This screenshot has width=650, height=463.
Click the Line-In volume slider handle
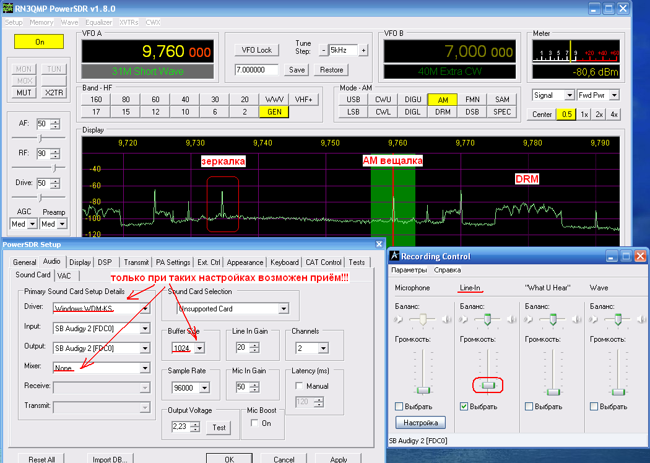tap(488, 386)
